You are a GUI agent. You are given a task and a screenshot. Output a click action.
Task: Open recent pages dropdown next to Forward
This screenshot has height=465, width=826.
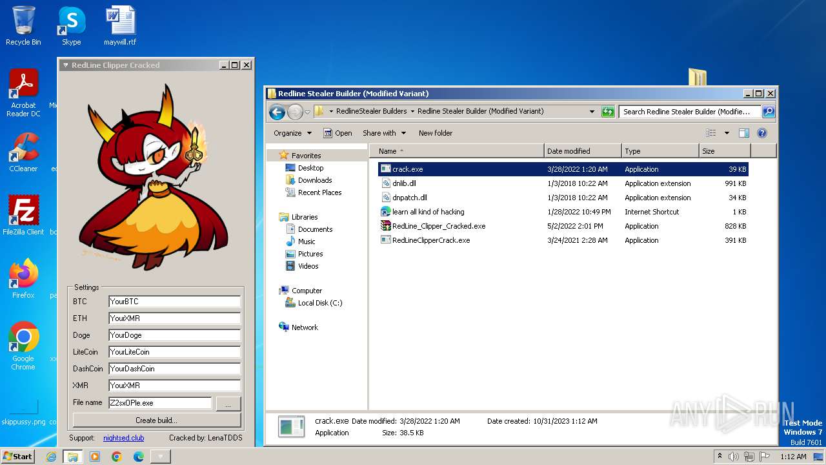pyautogui.click(x=307, y=112)
